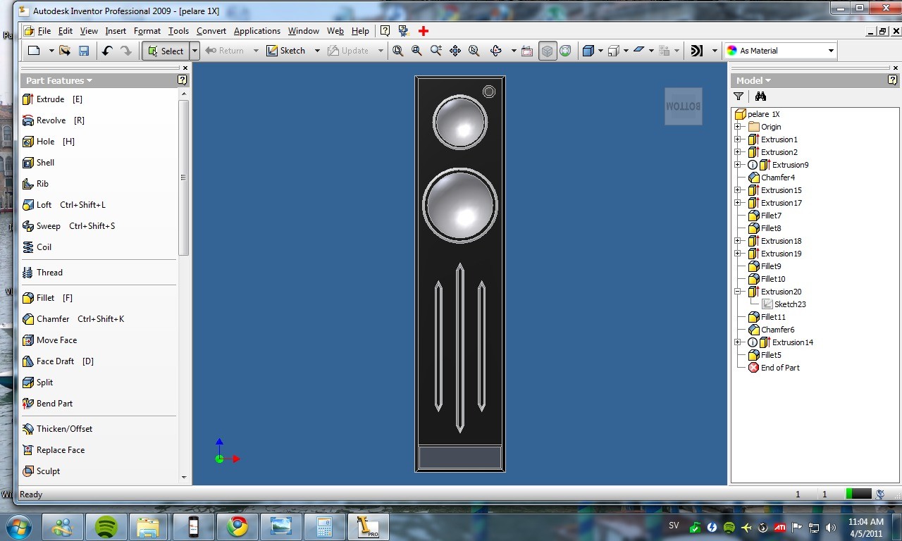Expand the Extrusion14 node

738,342
